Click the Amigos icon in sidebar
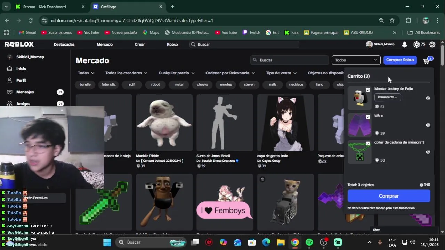 (10, 104)
